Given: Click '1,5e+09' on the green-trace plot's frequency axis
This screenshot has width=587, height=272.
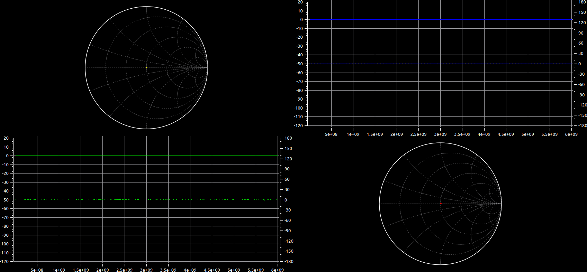Looking at the screenshot, I should pos(81,270).
